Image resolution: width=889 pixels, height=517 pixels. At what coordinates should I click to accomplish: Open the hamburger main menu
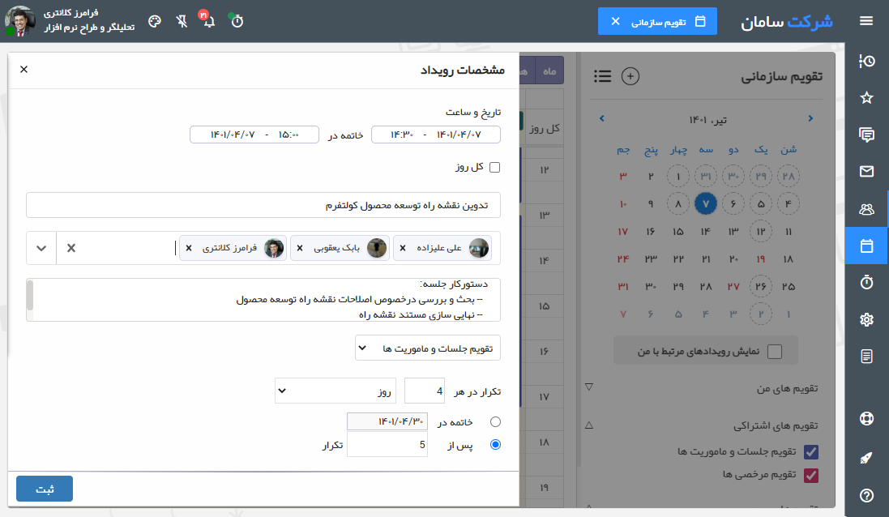point(865,21)
